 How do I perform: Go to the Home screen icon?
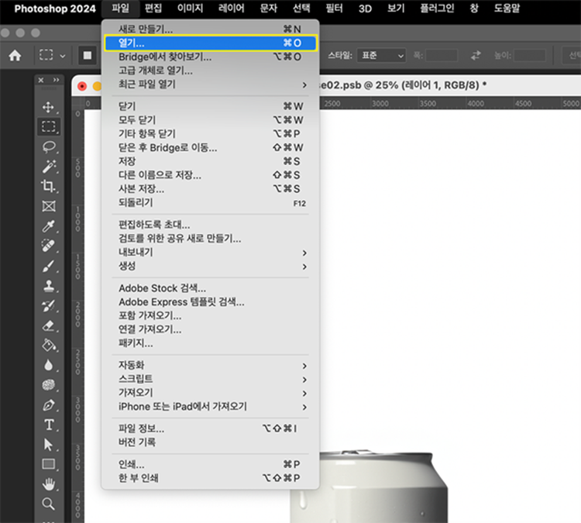(15, 56)
